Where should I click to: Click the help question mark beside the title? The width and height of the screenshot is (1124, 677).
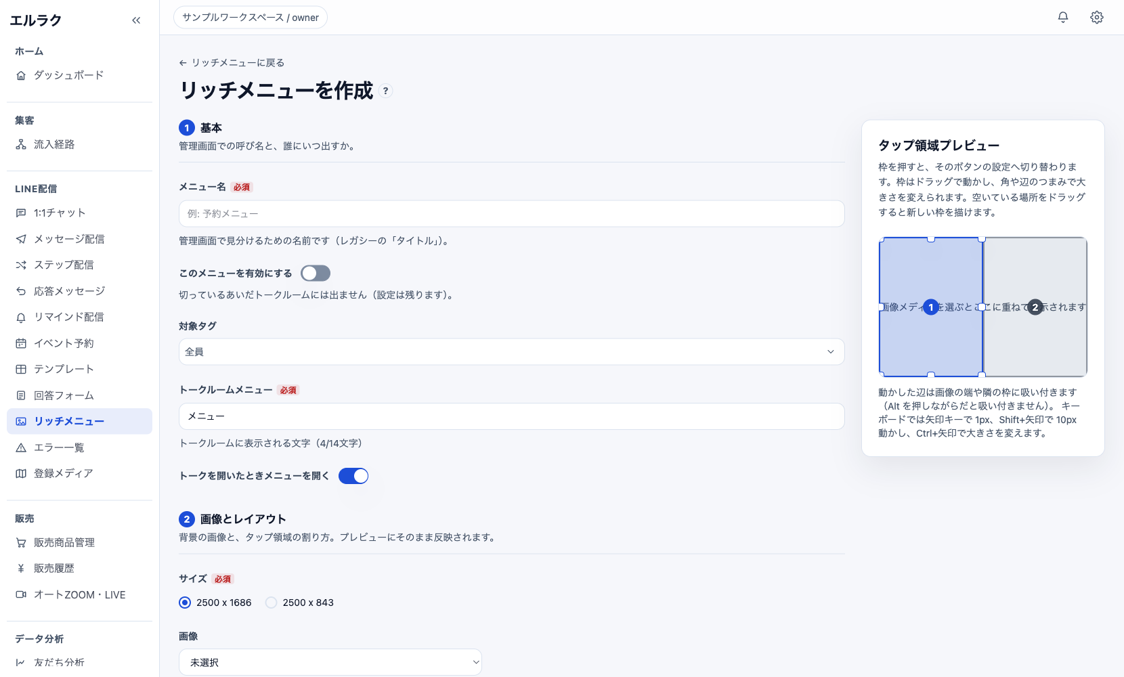(x=386, y=91)
